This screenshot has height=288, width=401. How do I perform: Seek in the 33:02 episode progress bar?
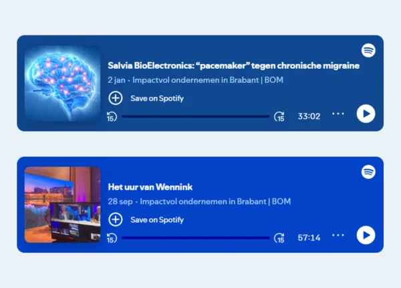click(196, 116)
